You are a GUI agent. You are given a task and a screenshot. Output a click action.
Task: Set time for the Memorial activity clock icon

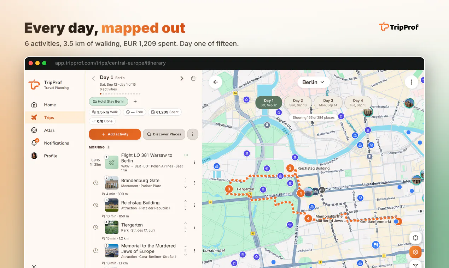pos(95,251)
